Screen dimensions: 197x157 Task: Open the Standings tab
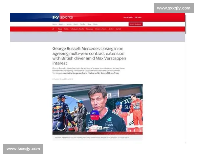click(90, 29)
